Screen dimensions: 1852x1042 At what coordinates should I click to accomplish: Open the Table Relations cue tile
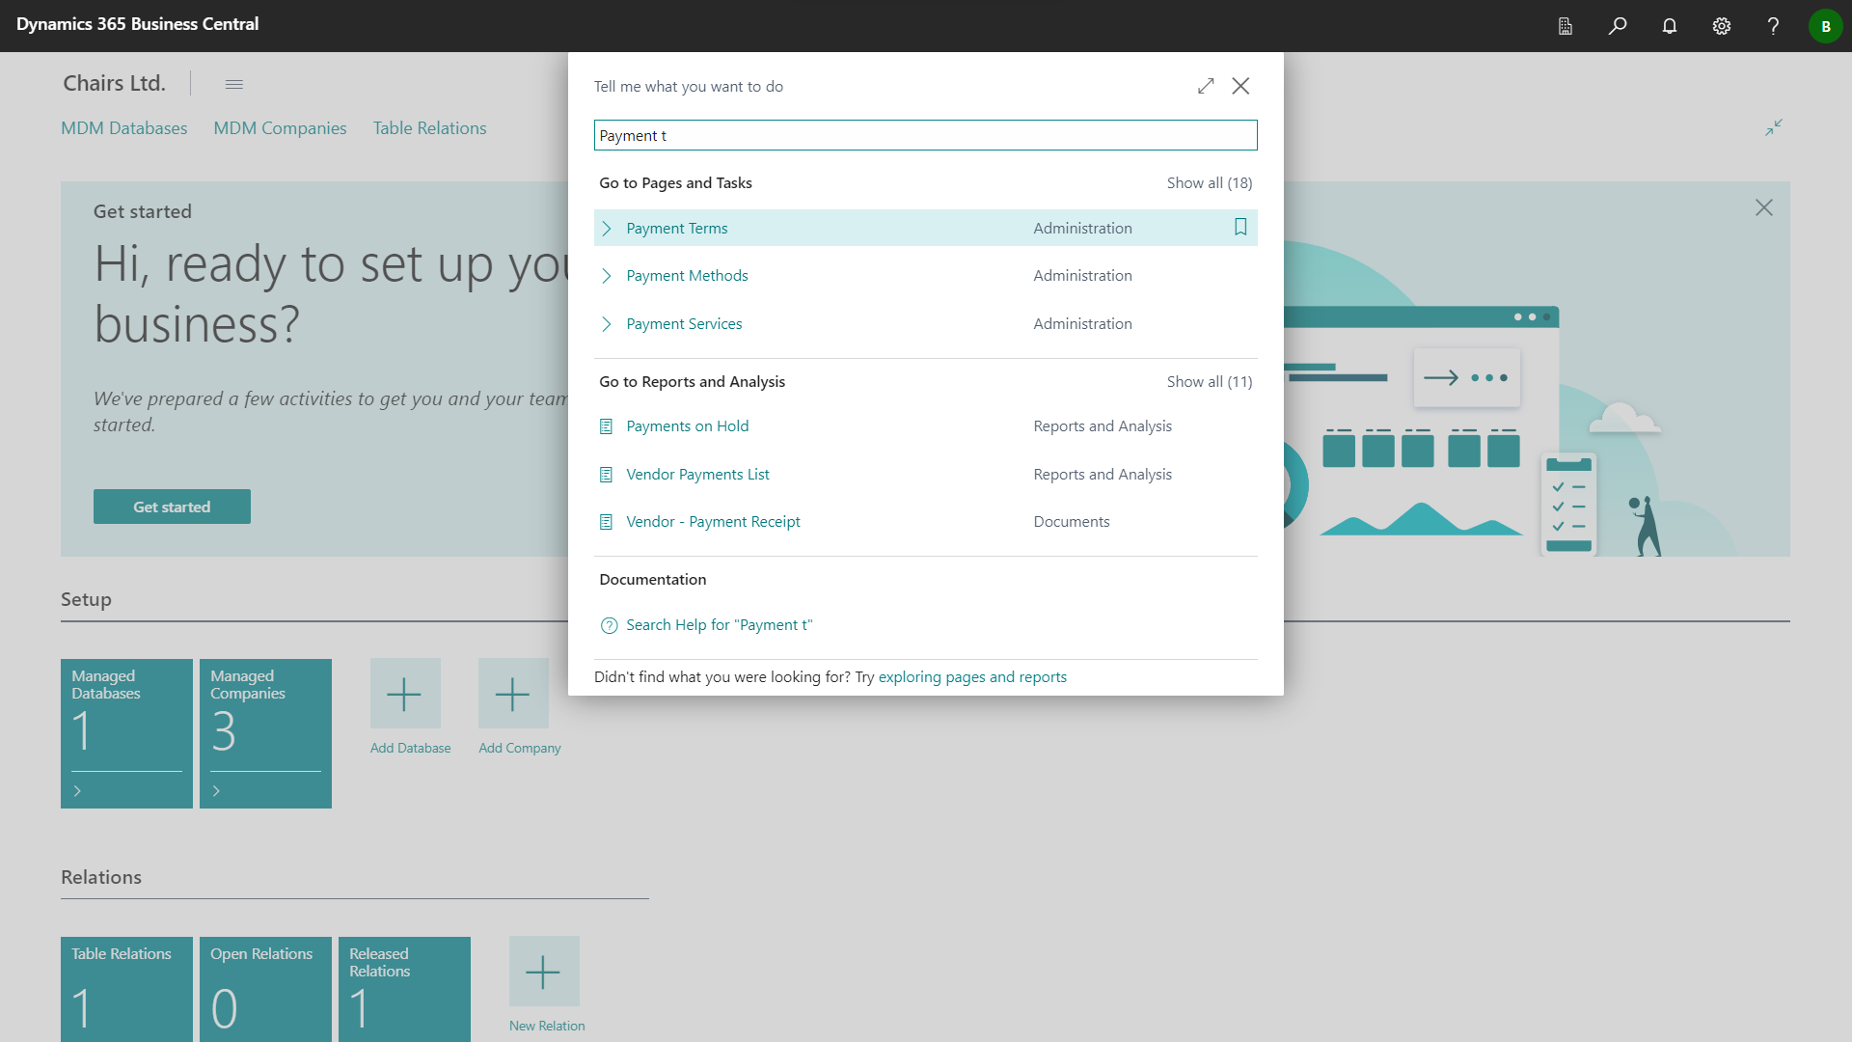(x=126, y=989)
